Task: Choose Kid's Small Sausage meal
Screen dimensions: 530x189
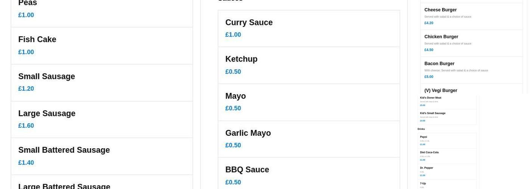Action: point(447,117)
